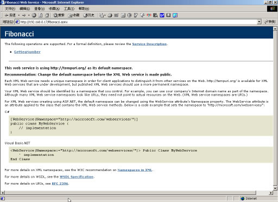Click the Mail toolbar icon
This screenshot has width=278, height=202.
pos(102,15)
